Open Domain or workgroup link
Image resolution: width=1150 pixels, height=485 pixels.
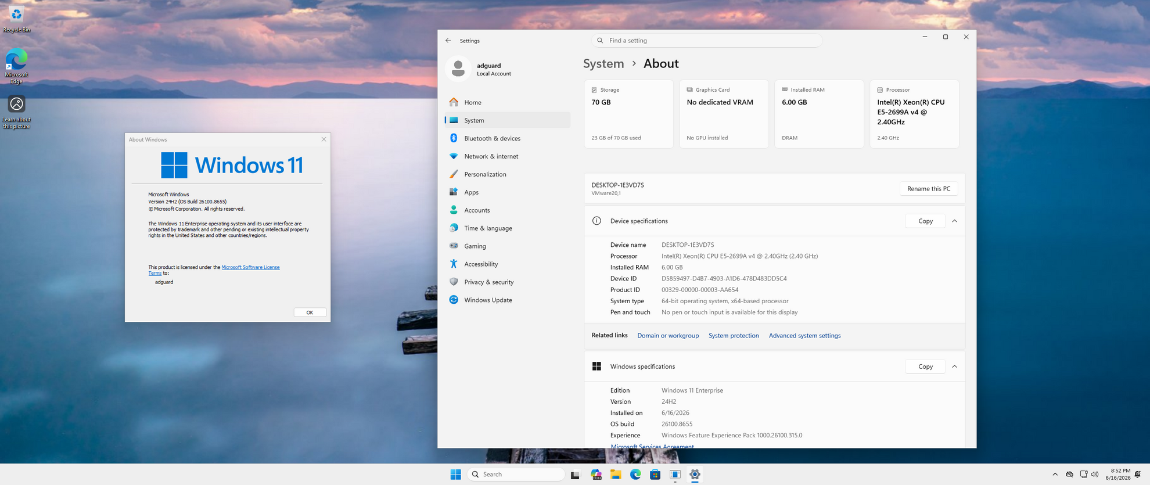(668, 336)
